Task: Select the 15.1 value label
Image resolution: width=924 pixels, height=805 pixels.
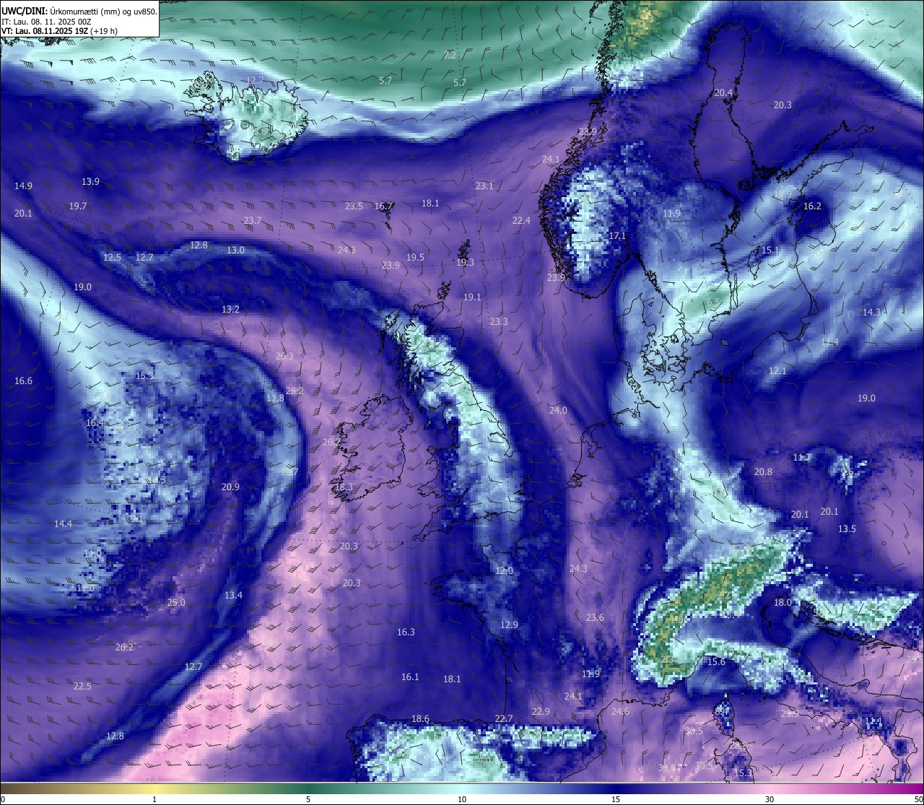Action: (x=770, y=250)
